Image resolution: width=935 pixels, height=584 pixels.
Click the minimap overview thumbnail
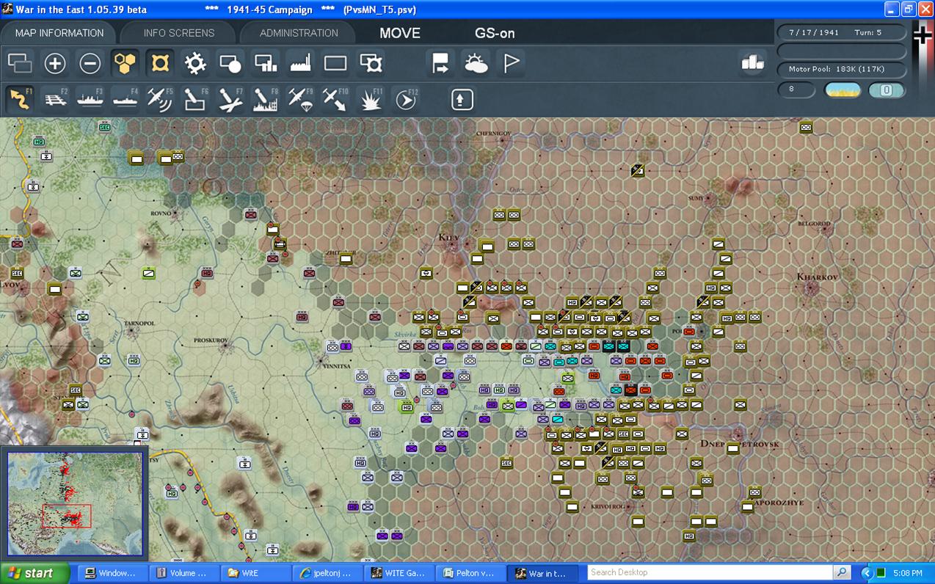75,503
